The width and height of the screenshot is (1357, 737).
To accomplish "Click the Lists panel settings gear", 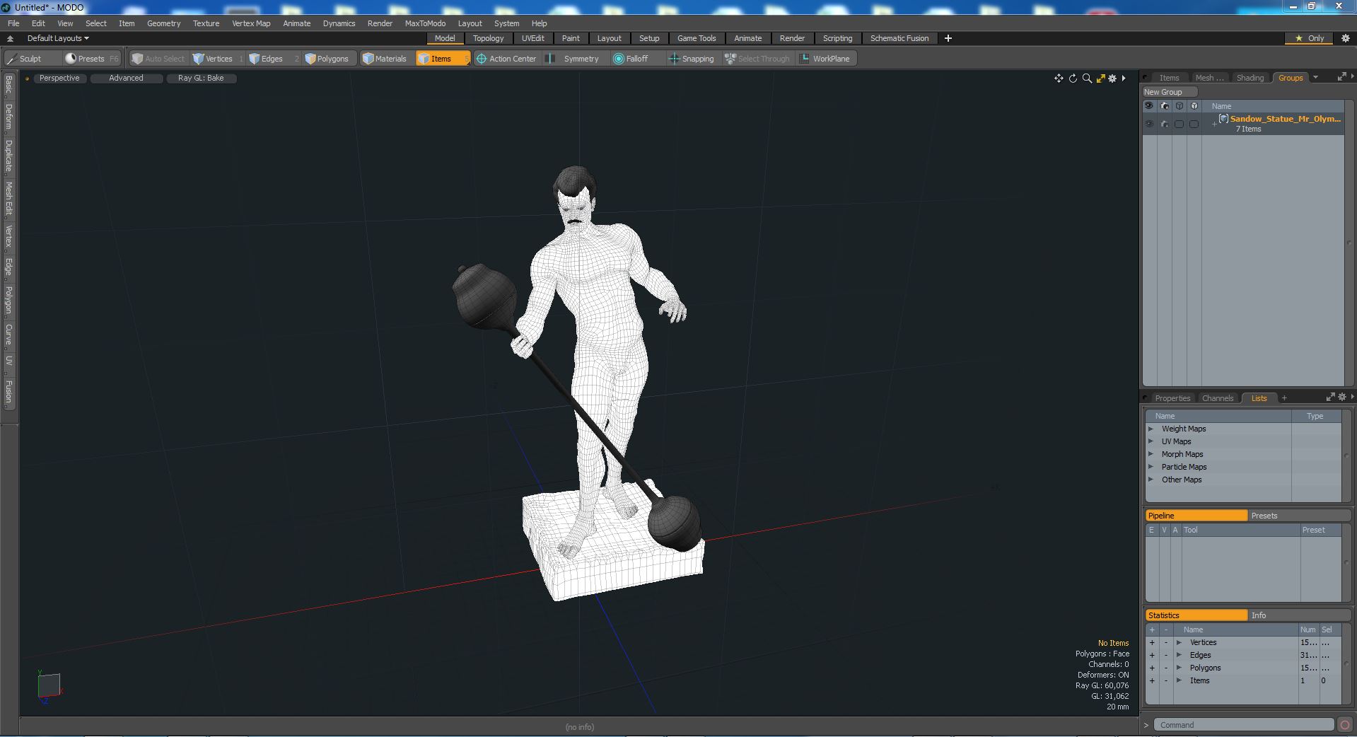I will [x=1342, y=397].
